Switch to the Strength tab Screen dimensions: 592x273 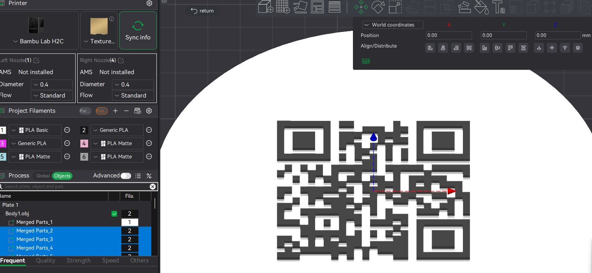(x=78, y=261)
